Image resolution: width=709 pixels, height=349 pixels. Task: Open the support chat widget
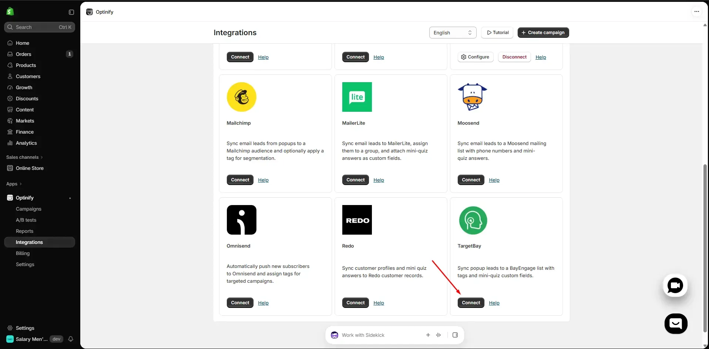(676, 323)
